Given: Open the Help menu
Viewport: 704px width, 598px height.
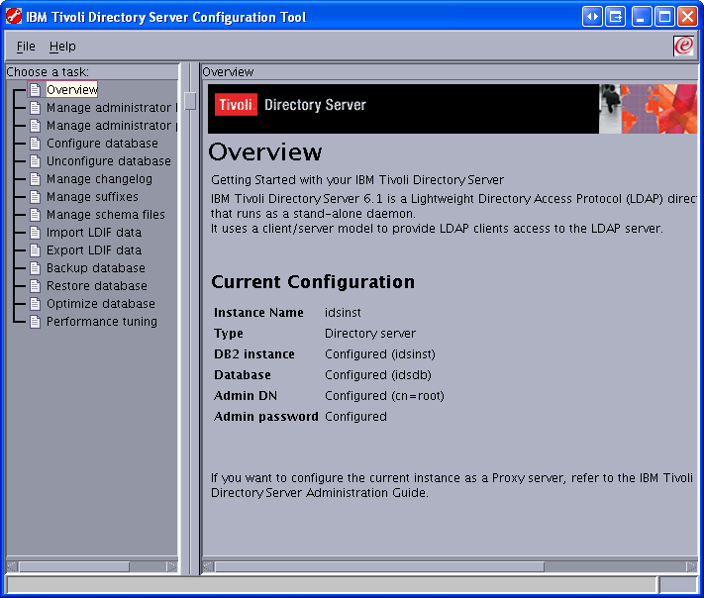Looking at the screenshot, I should tap(62, 47).
